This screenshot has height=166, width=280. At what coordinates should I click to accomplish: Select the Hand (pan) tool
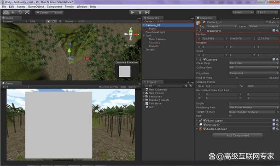tap(6, 12)
